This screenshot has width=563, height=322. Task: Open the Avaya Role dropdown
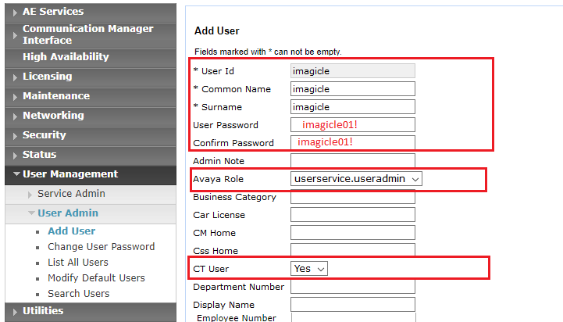(x=356, y=179)
